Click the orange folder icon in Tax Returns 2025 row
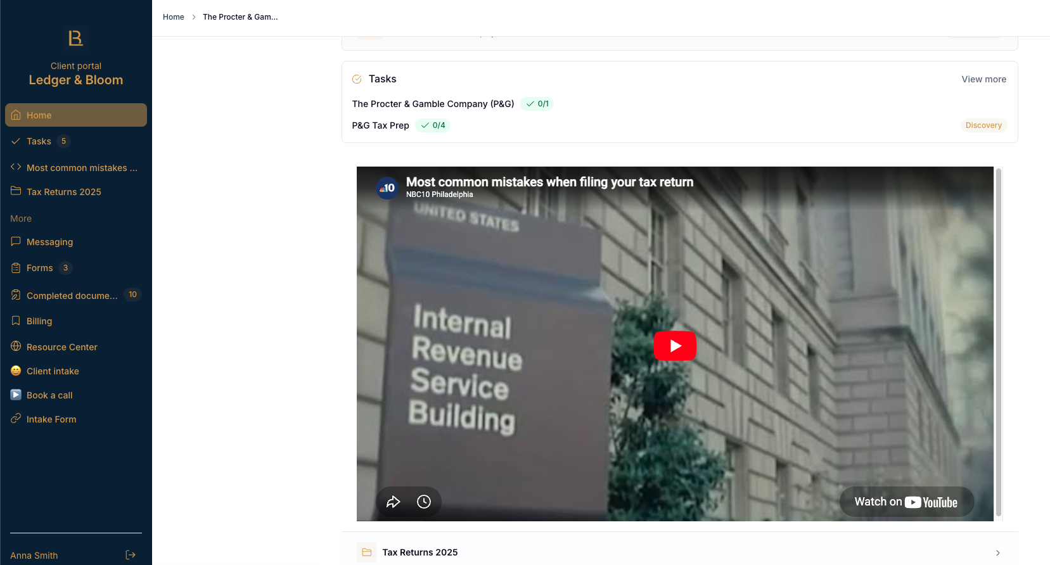 [x=366, y=552]
